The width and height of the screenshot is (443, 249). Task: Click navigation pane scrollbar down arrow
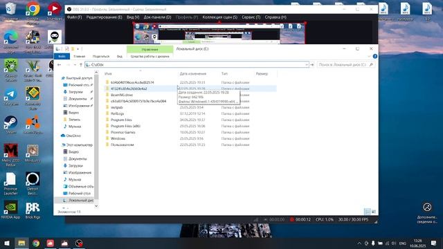click(x=96, y=206)
